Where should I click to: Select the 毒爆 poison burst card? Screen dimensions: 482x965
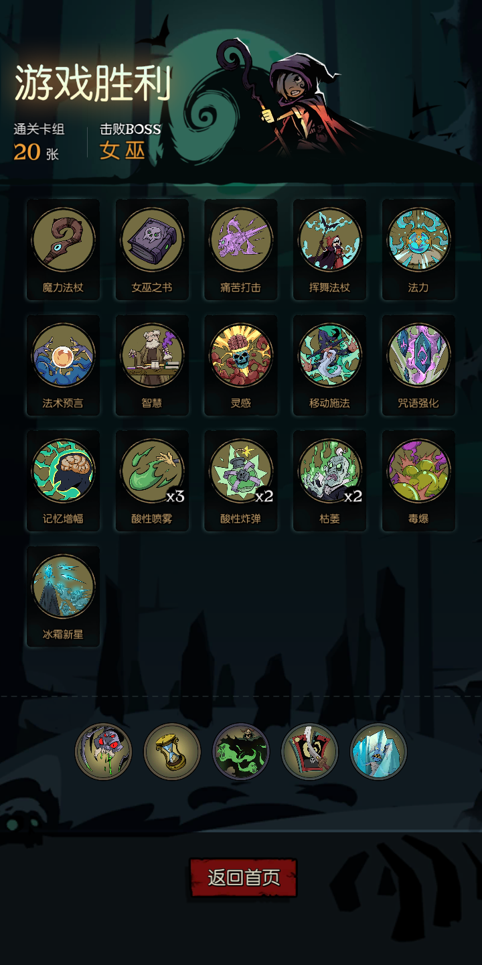[x=418, y=480]
